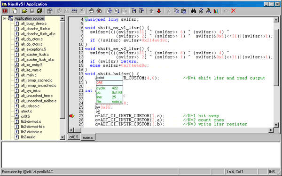
Task: Click the floppy disk save icon
Action: [x=32, y=11]
